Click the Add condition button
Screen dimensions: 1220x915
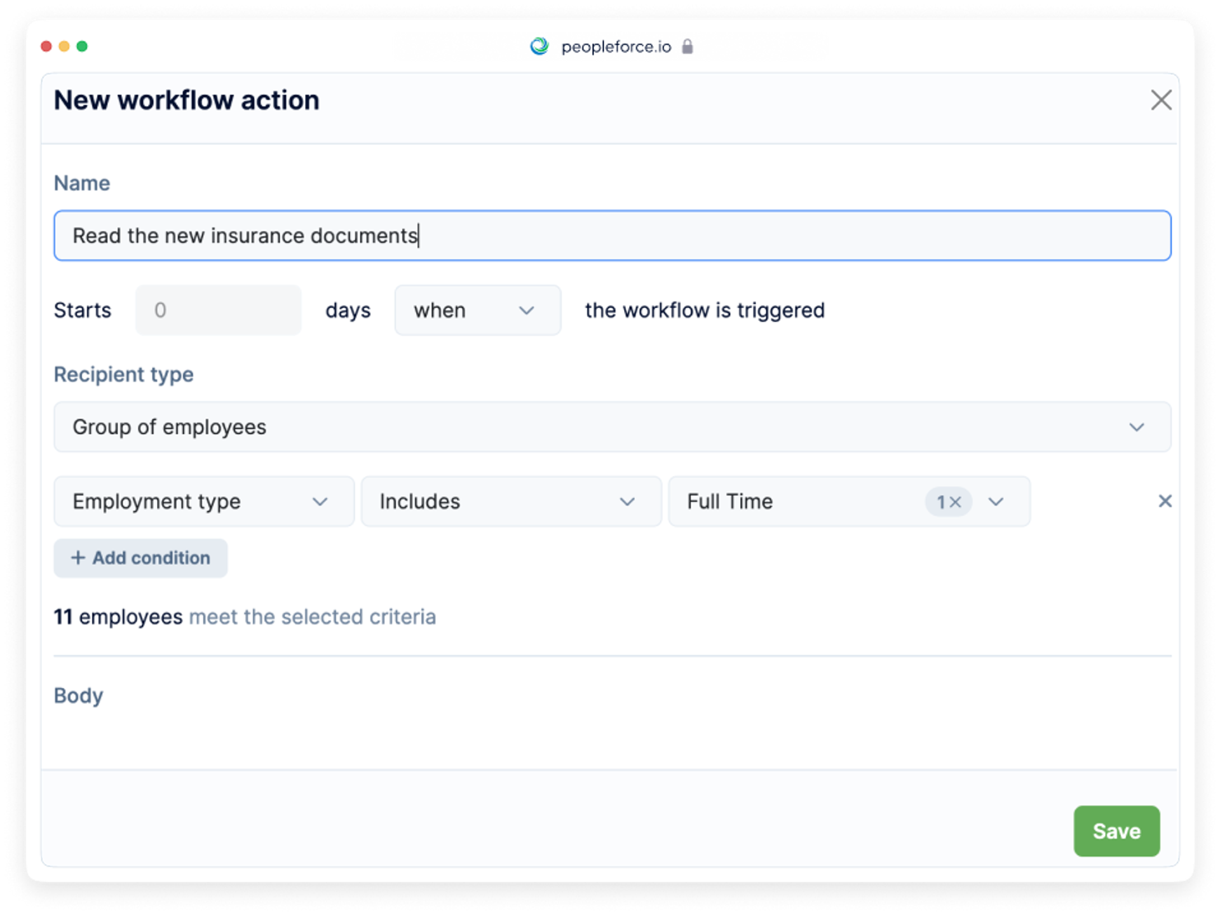point(140,558)
